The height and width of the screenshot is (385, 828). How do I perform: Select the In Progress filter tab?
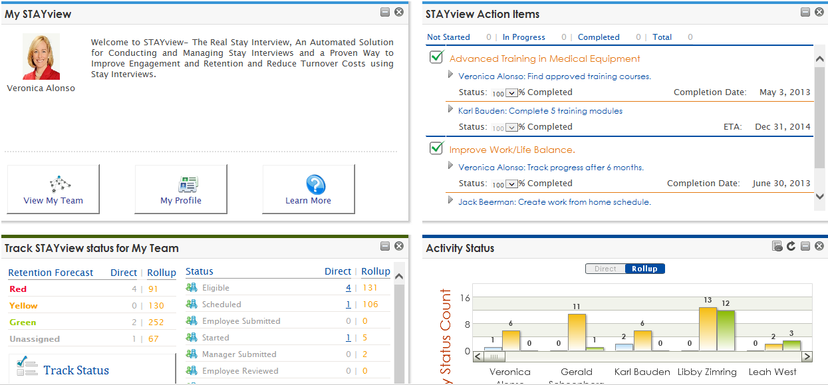pyautogui.click(x=523, y=37)
